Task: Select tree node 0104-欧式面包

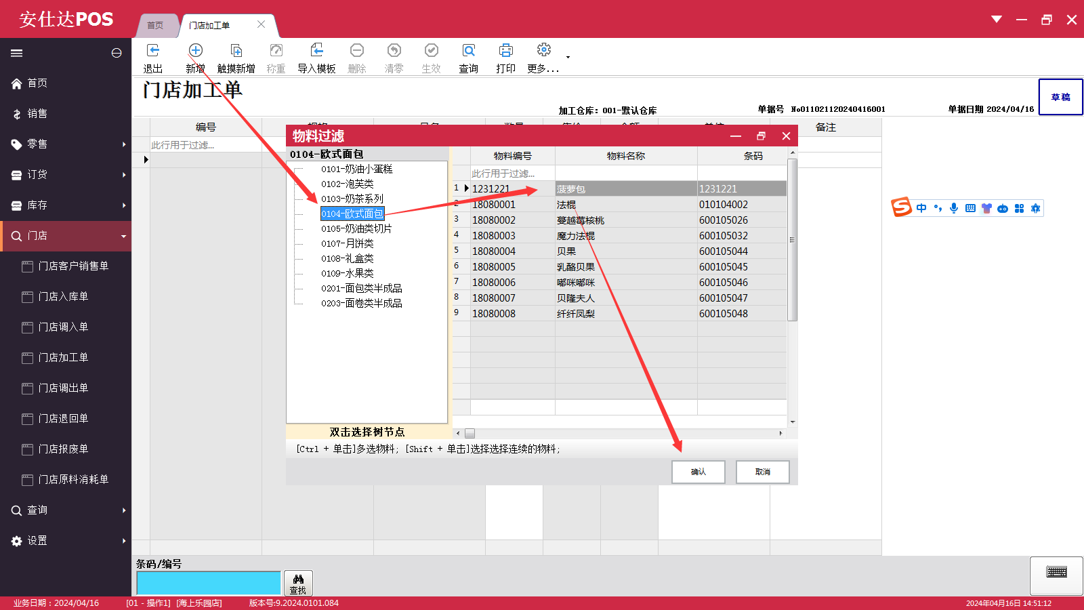Action: [x=352, y=213]
